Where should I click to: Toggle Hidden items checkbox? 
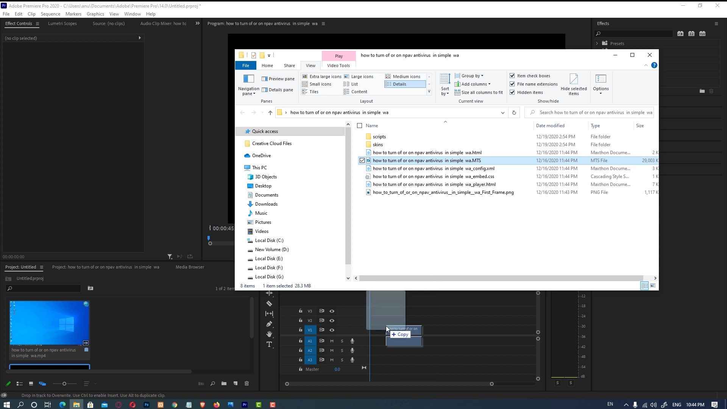512,92
